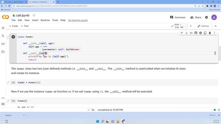The width and height of the screenshot is (221, 124).
Task: Open the variables {x} panel
Action: [x=3, y=44]
